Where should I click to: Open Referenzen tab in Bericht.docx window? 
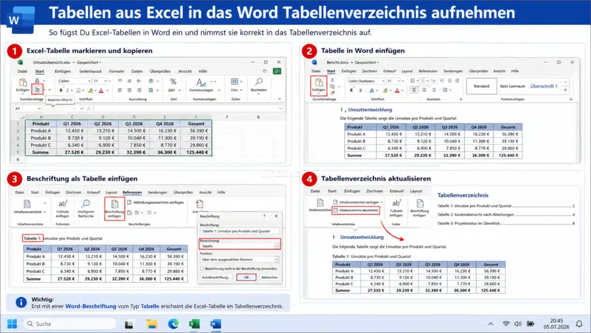coord(428,71)
